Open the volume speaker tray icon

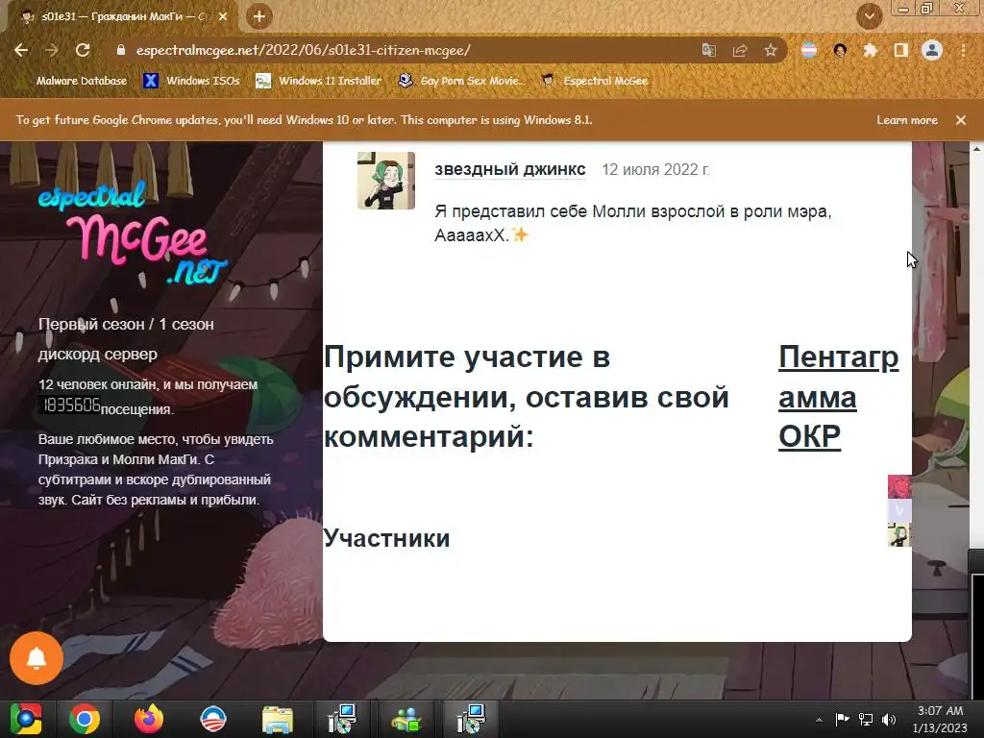tap(889, 719)
